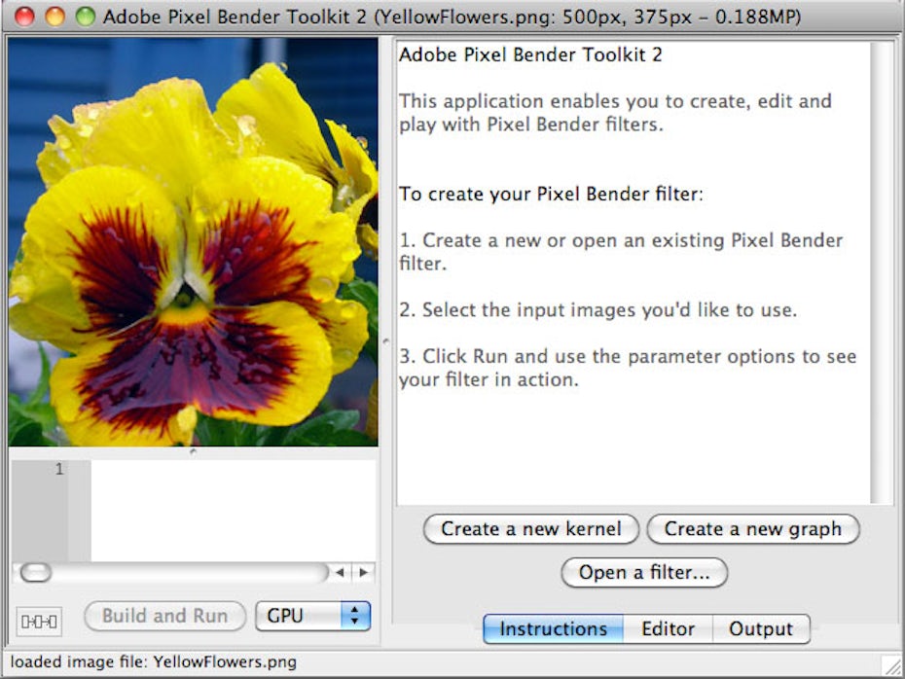Click the yellow minimize button in title bar
Viewport: 905px width, 679px height.
[x=55, y=17]
